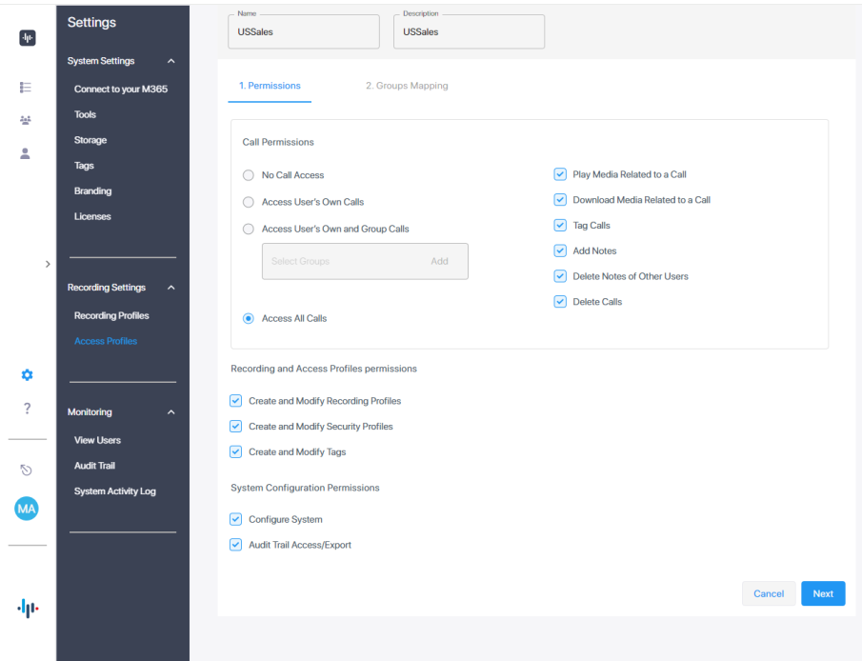This screenshot has height=661, width=862.
Task: Switch to the Groups Mapping tab
Action: pos(406,86)
